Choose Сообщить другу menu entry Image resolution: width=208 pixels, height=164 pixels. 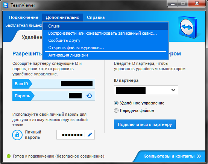click(x=105, y=40)
